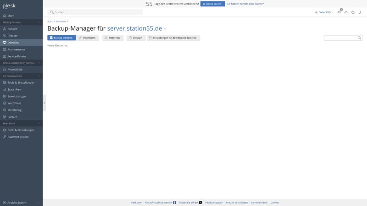Viewport: 367px width, 206px height.
Task: Click the Ansicht ändern icon
Action: 5,202
